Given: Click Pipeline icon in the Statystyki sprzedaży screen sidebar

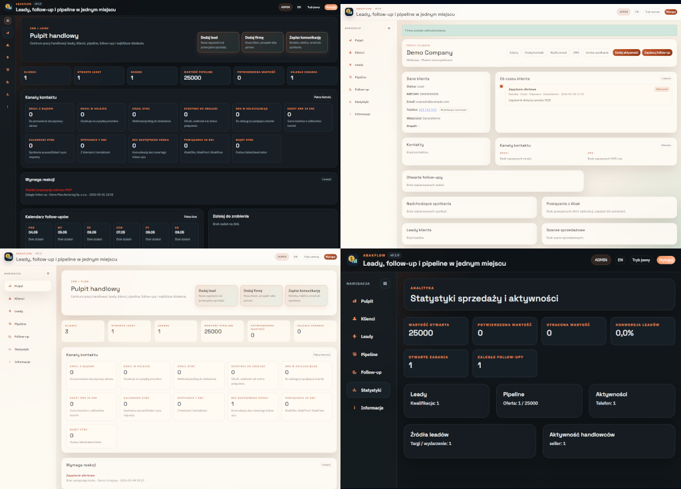Looking at the screenshot, I should (354, 355).
